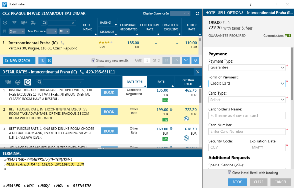
Task: Toggle the selected dollar-filter icon in Detail Rates
Action: (28, 82)
